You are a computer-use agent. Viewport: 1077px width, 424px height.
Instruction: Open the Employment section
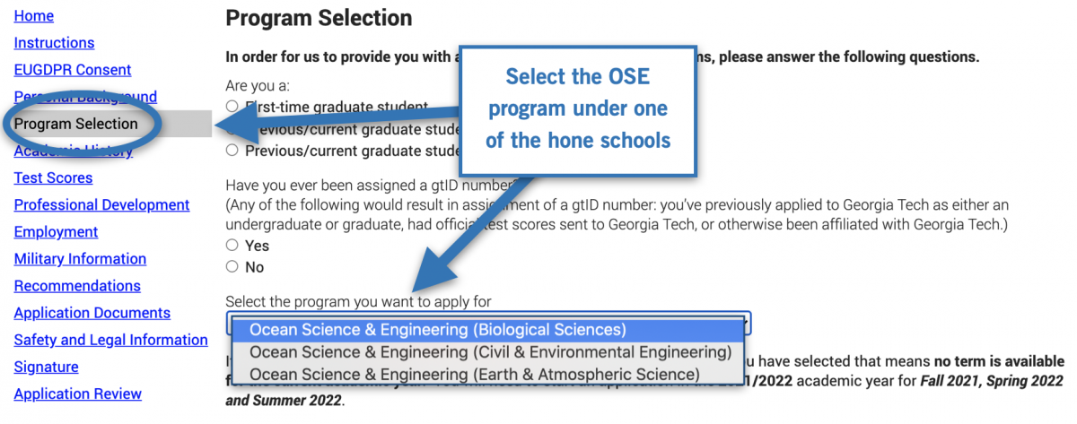coord(56,231)
